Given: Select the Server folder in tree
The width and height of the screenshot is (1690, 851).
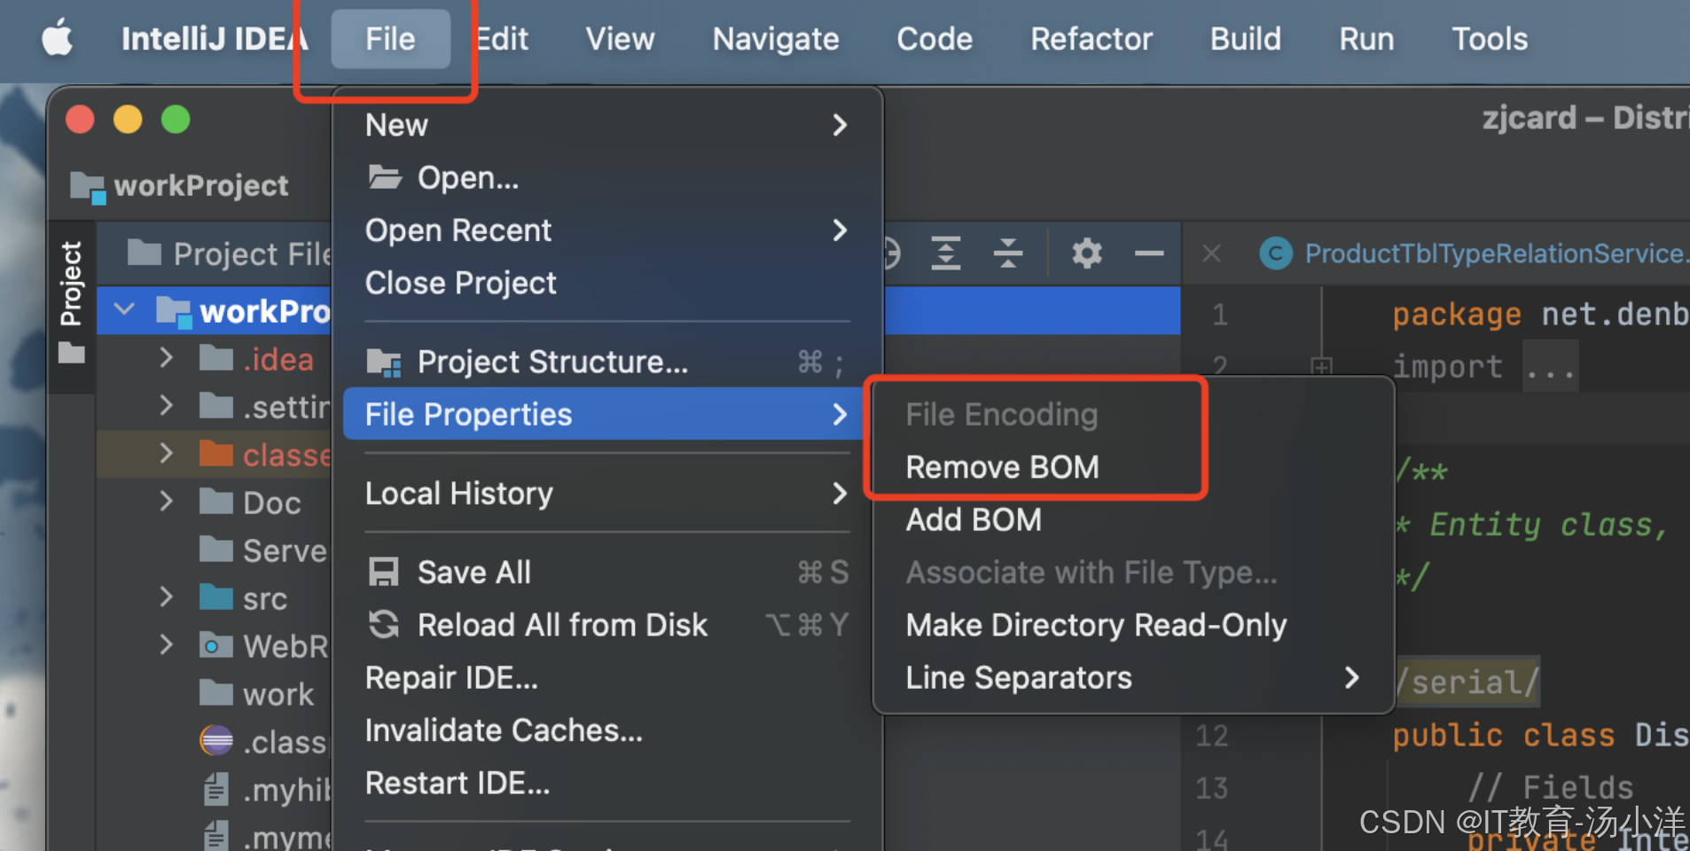Looking at the screenshot, I should [263, 550].
